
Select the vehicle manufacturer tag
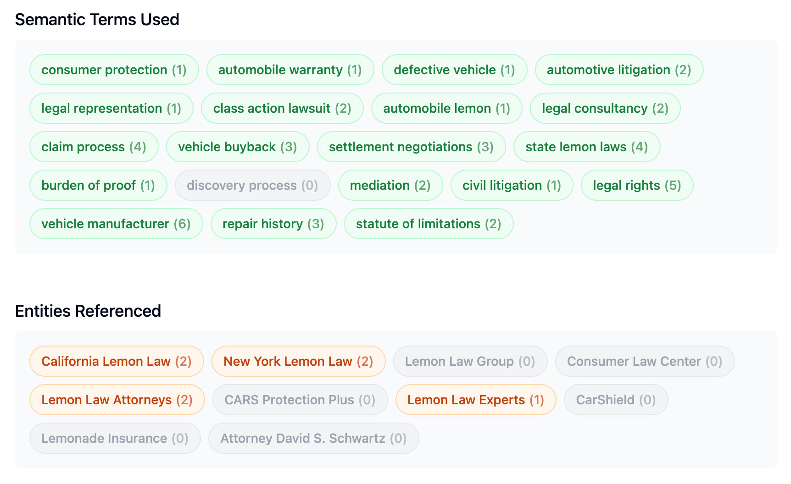point(116,224)
